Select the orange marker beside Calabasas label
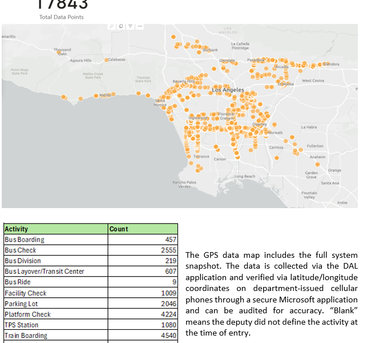 [x=106, y=59]
